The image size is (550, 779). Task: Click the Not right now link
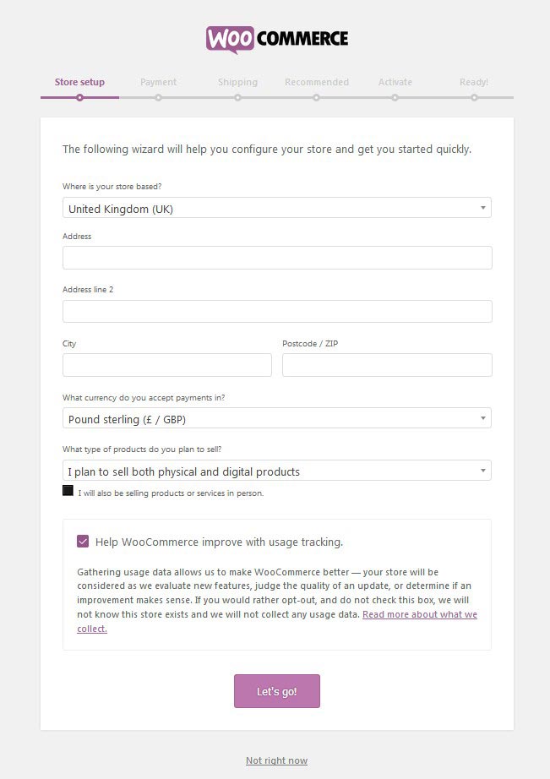pyautogui.click(x=276, y=760)
